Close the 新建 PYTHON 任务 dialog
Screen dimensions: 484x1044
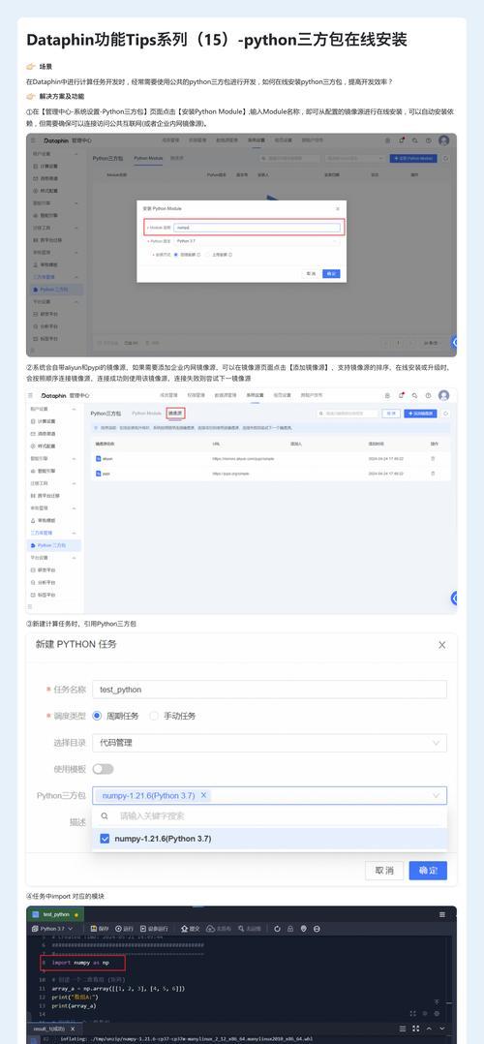442,645
